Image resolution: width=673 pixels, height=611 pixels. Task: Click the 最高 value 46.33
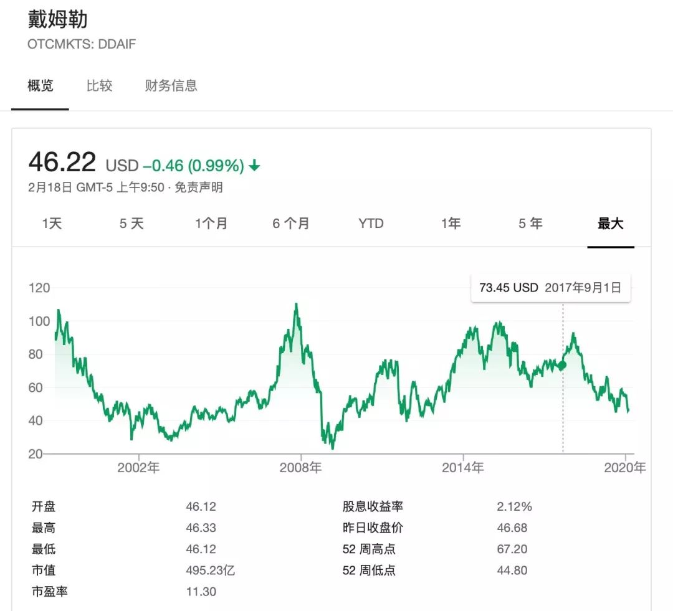(201, 528)
